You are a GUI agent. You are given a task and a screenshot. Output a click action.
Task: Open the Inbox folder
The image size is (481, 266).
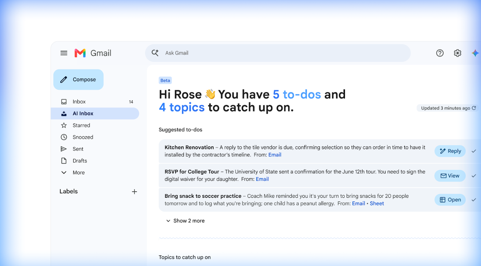click(95, 102)
